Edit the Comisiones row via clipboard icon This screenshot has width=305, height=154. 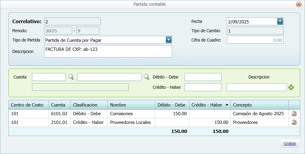pyautogui.click(x=294, y=113)
